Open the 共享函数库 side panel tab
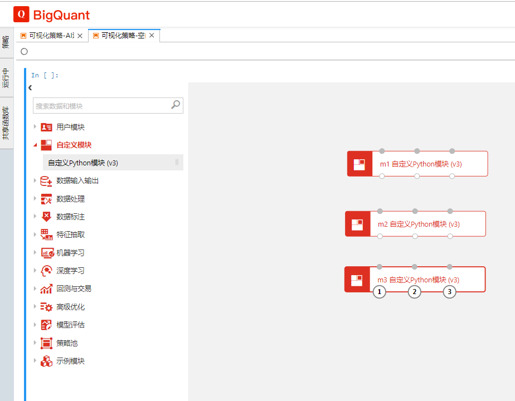 pos(6,124)
